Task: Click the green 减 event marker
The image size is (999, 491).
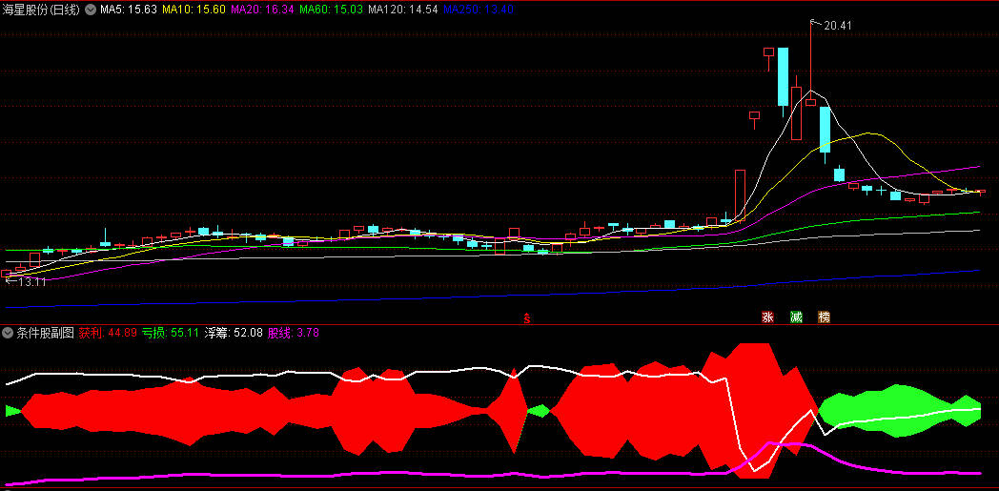Action: tap(796, 317)
